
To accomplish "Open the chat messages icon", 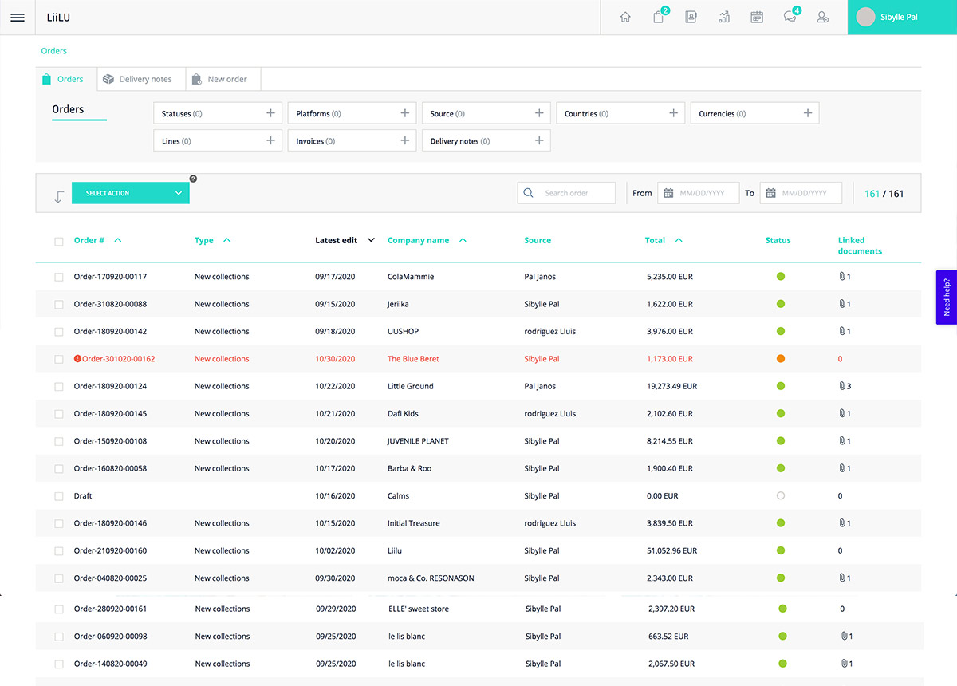I will coord(790,18).
